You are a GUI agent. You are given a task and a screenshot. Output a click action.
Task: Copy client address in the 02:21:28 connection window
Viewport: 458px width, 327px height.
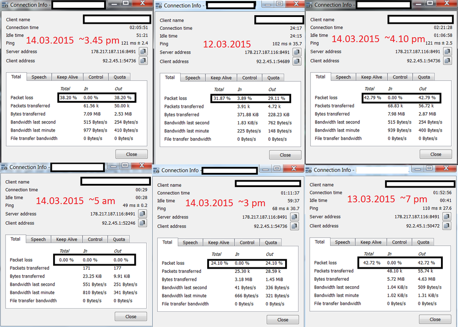coord(447,61)
